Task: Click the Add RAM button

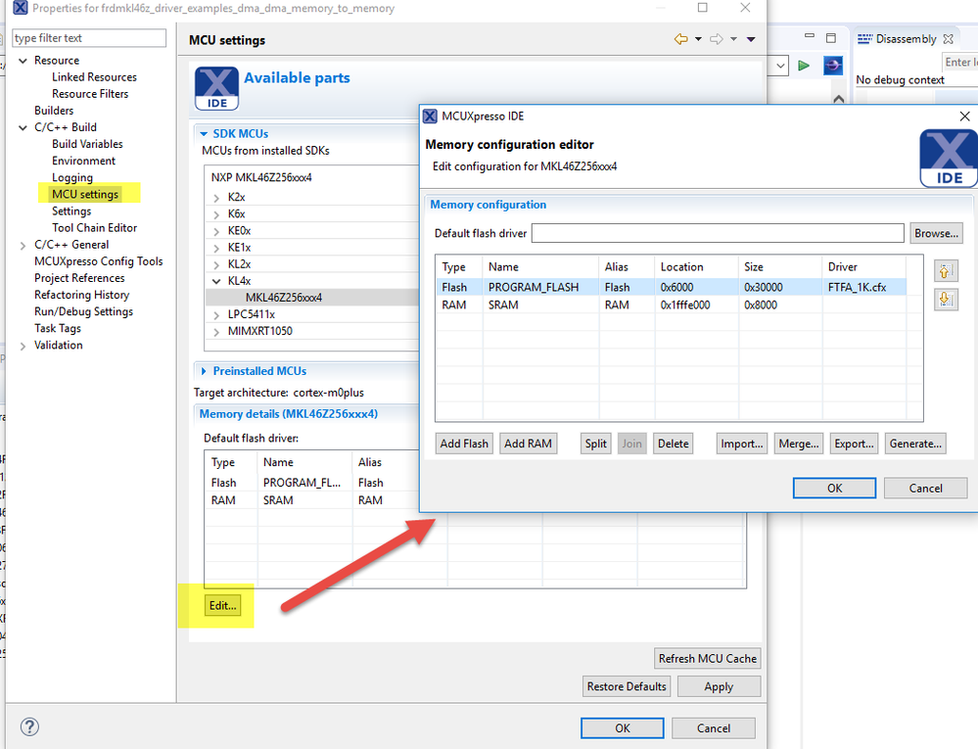Action: point(528,444)
